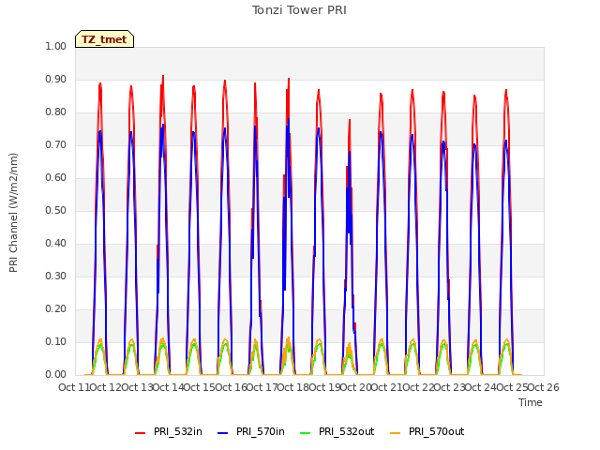Click the chart title Tonzi Tower PRI
Screen dimensions: 600x450
pyautogui.click(x=299, y=10)
